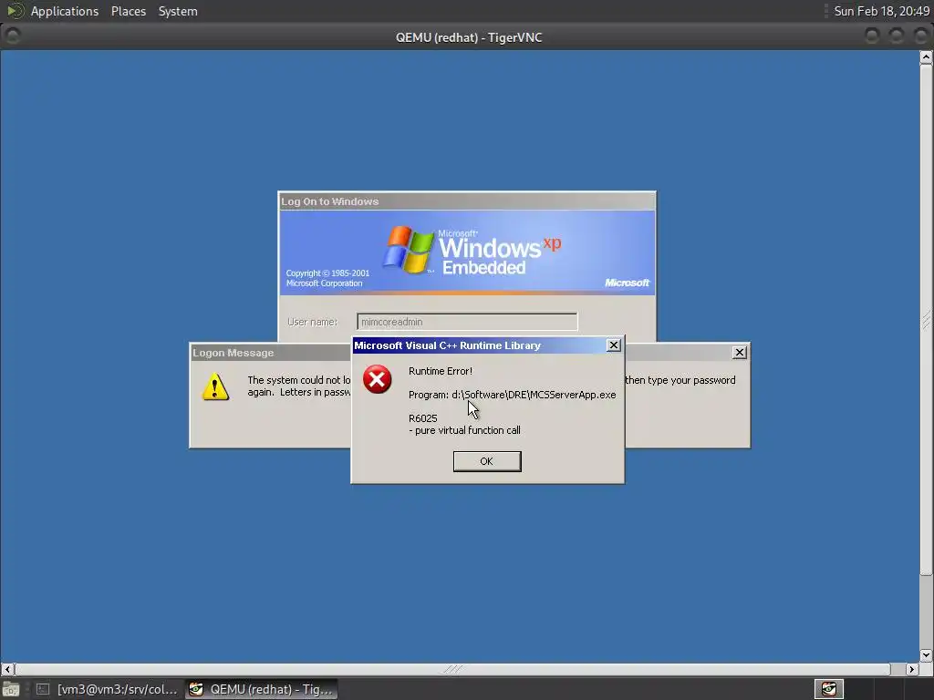The image size is (934, 700).
Task: Click the text 'R6025'
Action: click(x=423, y=418)
